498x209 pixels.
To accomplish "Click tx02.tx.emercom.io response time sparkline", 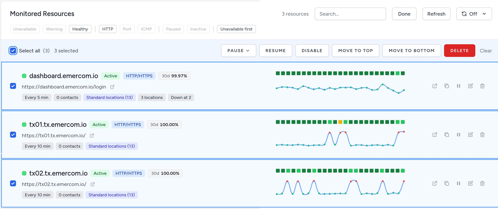I will click(340, 188).
